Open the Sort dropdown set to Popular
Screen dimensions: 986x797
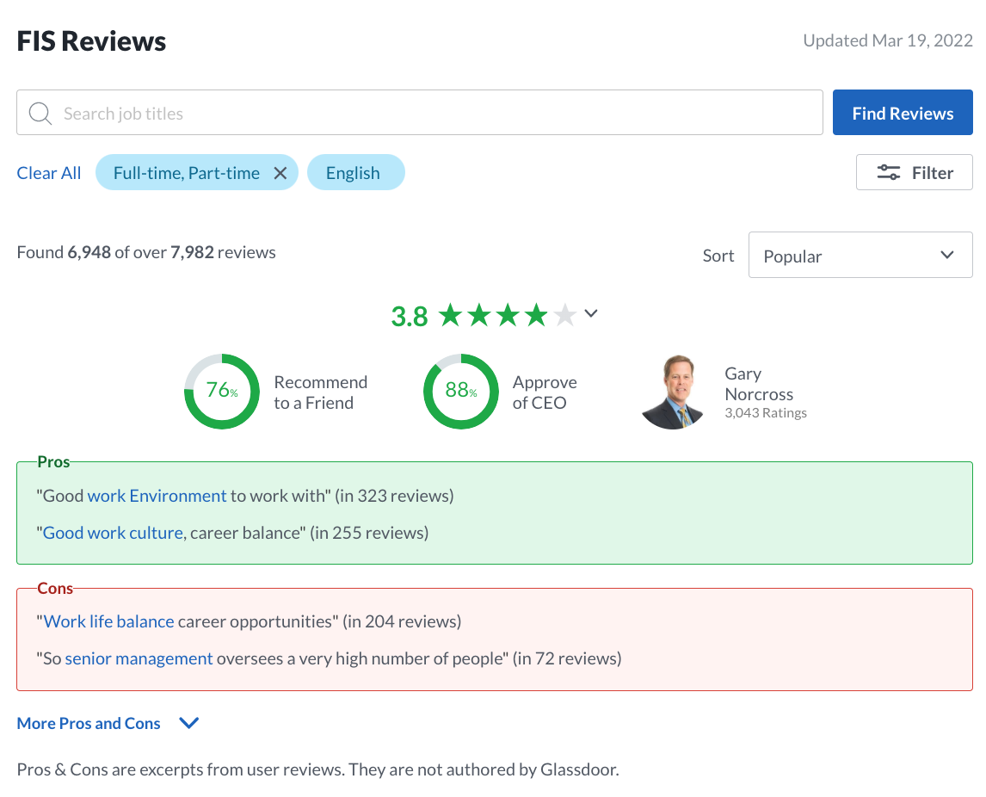860,255
